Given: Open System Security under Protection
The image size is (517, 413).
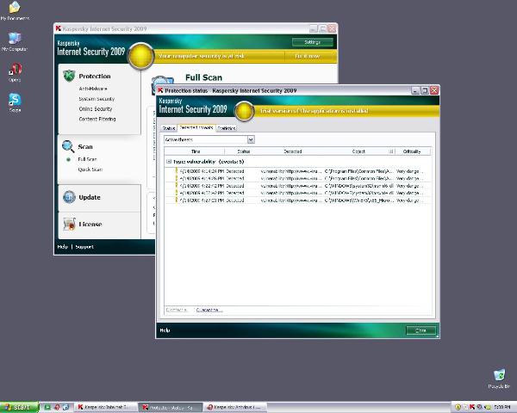Looking at the screenshot, I should [97, 99].
